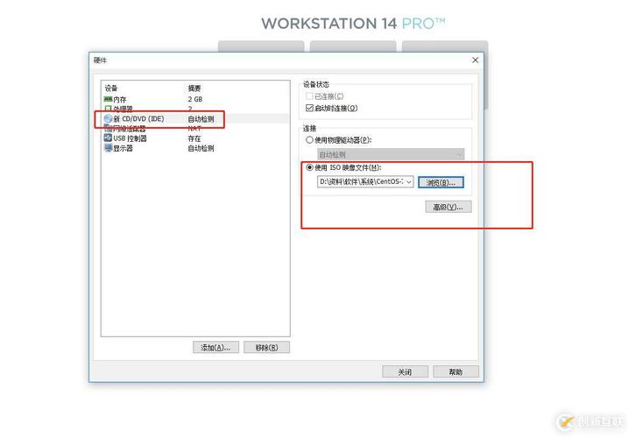Image resolution: width=629 pixels, height=438 pixels.
Task: Choose 使用物理驱动器(P) radio option
Action: tap(309, 140)
